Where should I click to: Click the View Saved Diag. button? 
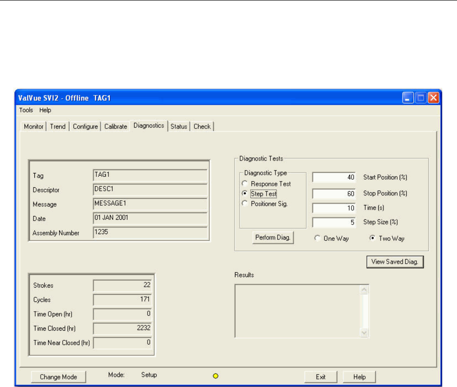[395, 262]
